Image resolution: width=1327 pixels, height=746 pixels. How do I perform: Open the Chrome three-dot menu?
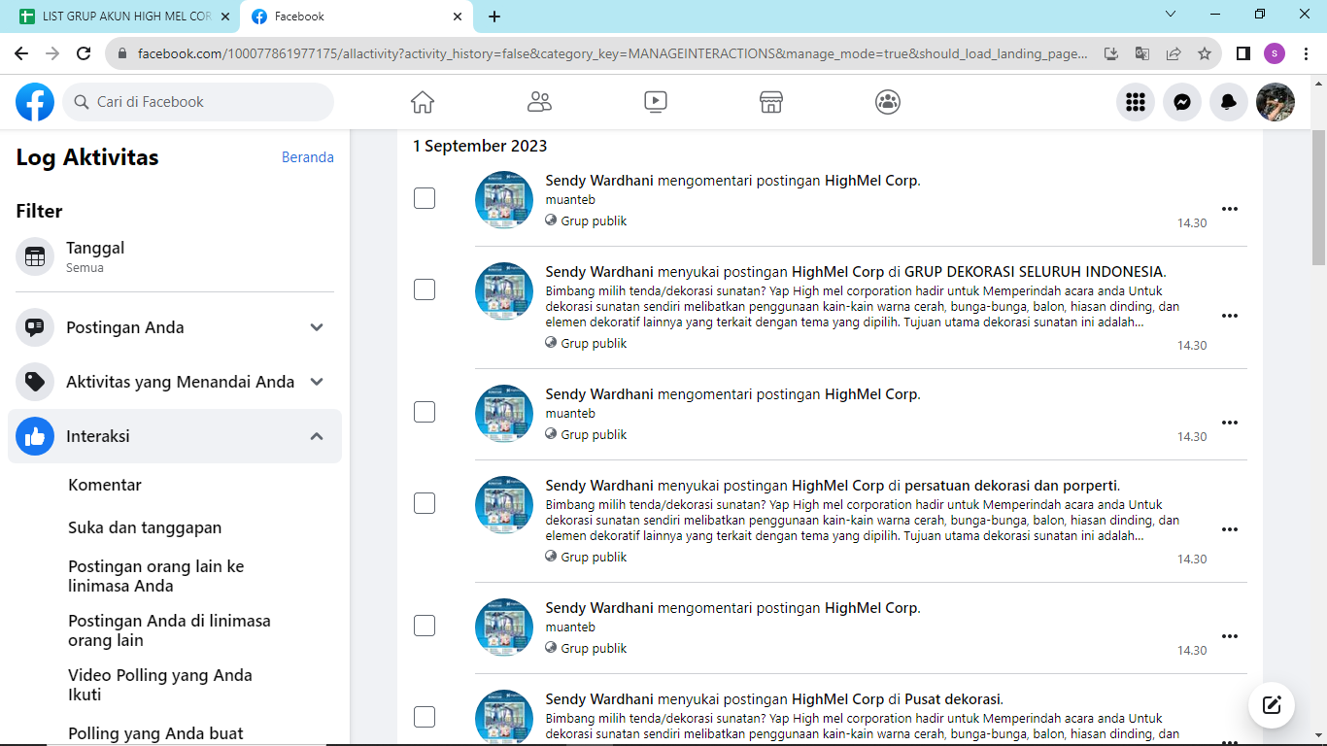tap(1306, 53)
